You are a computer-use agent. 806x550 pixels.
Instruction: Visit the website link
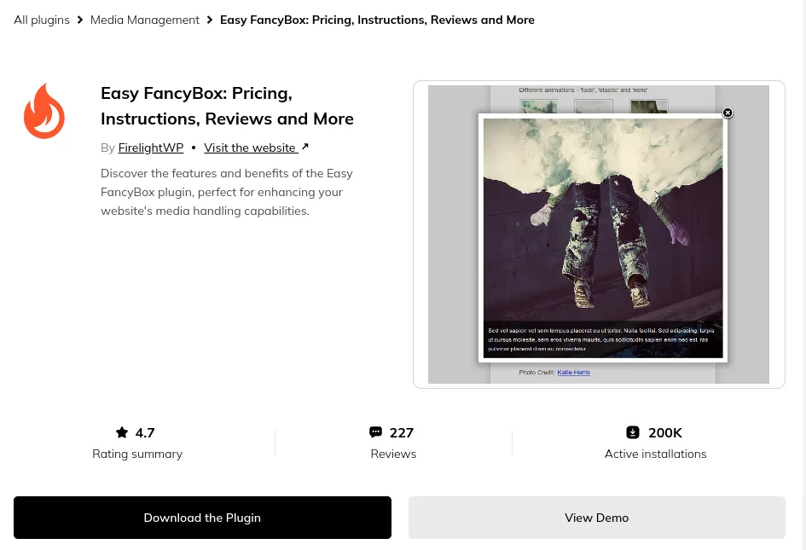pos(250,148)
